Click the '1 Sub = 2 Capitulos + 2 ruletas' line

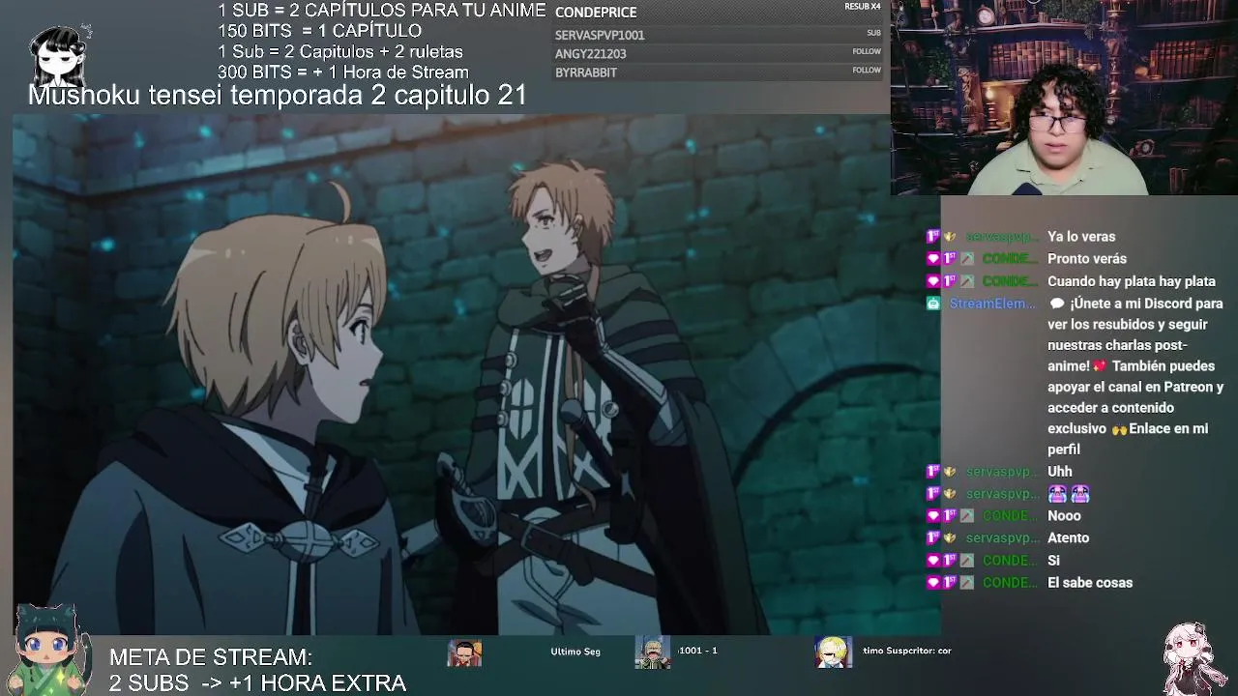point(340,52)
